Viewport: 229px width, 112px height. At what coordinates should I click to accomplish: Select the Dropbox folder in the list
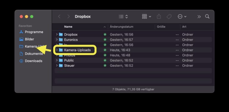[71, 34]
